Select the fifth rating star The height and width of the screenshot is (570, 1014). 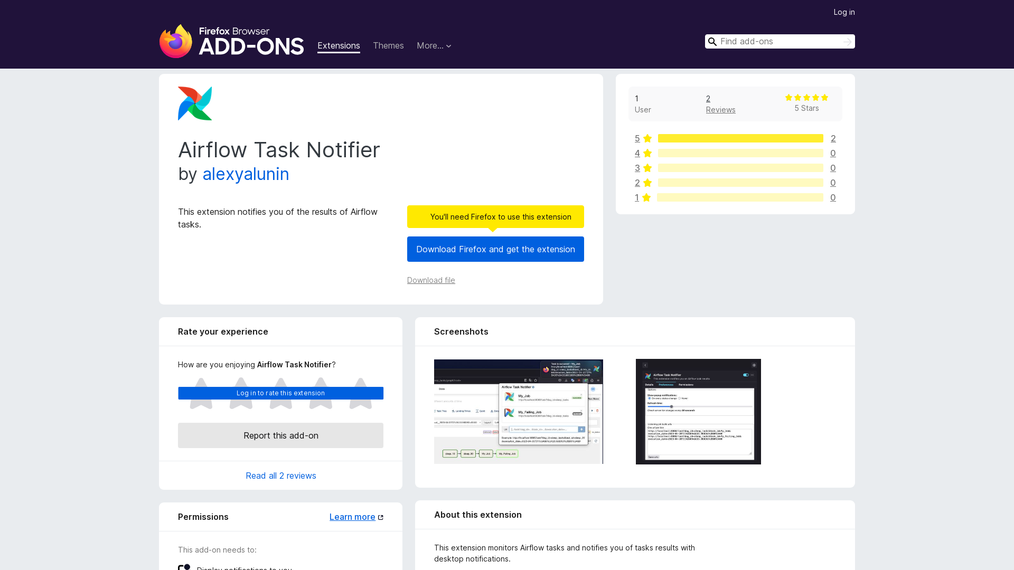(x=361, y=393)
